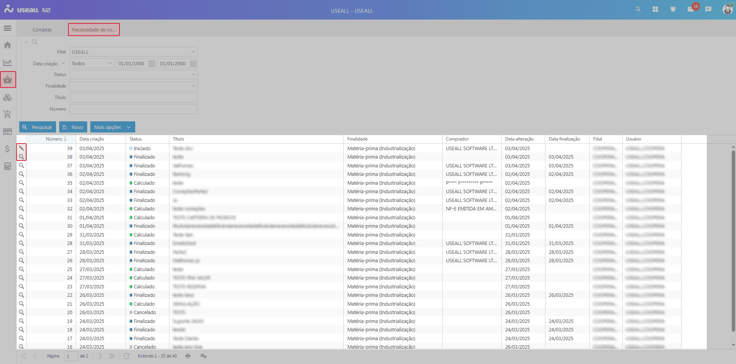736x364 pixels.
Task: Click the home icon in the sidebar
Action: coord(7,45)
